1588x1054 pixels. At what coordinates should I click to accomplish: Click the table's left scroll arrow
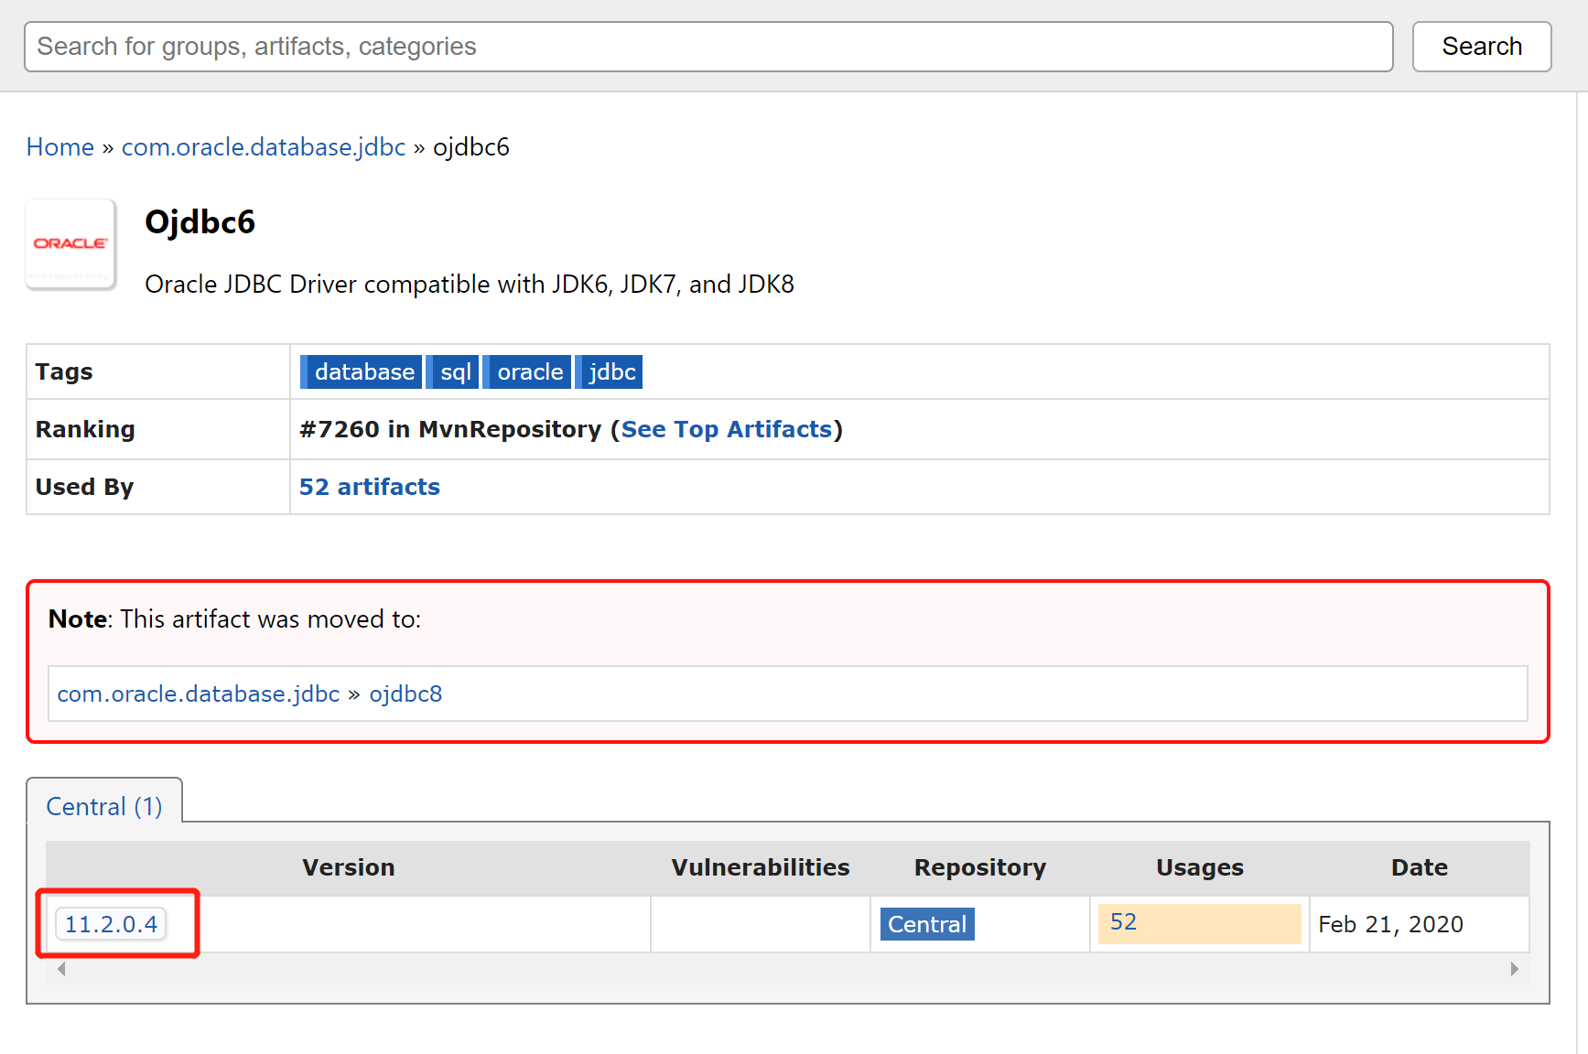coord(61,969)
